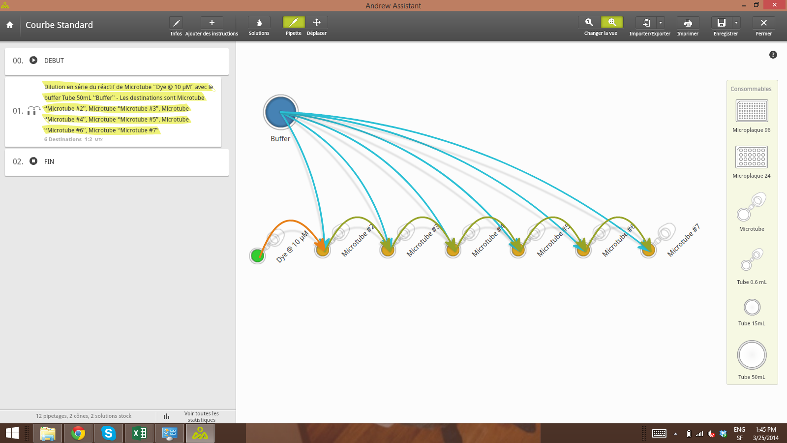This screenshot has height=443, width=787.
Task: Click the Courbe Standard protocol title
Action: pos(59,25)
